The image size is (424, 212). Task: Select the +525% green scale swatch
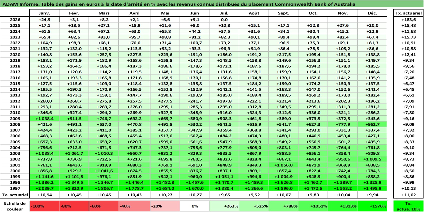[254, 206]
